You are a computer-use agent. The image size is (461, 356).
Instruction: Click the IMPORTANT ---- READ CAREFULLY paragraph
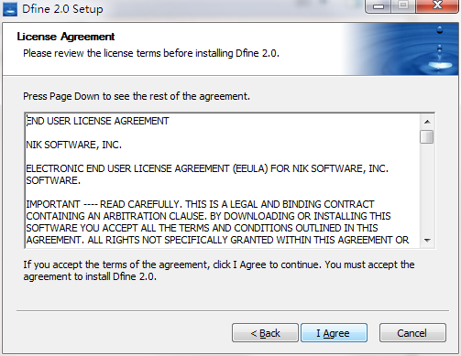(217, 222)
